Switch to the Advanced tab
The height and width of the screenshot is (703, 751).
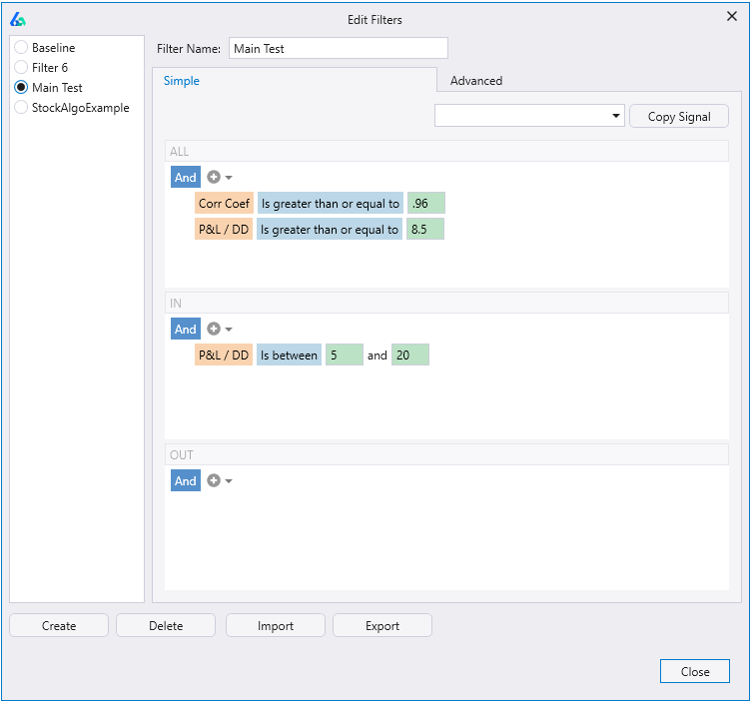click(x=476, y=81)
